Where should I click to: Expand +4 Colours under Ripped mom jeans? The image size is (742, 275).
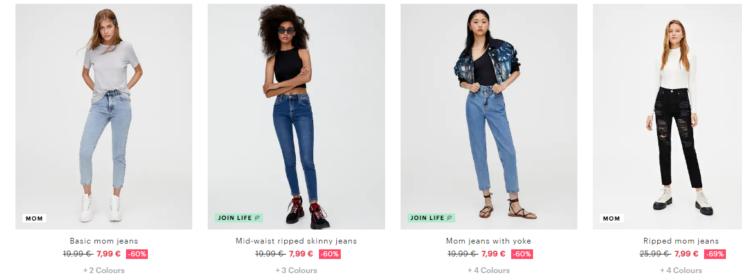click(x=681, y=271)
